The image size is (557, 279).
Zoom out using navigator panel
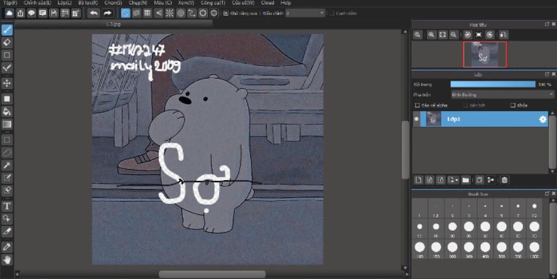453,34
